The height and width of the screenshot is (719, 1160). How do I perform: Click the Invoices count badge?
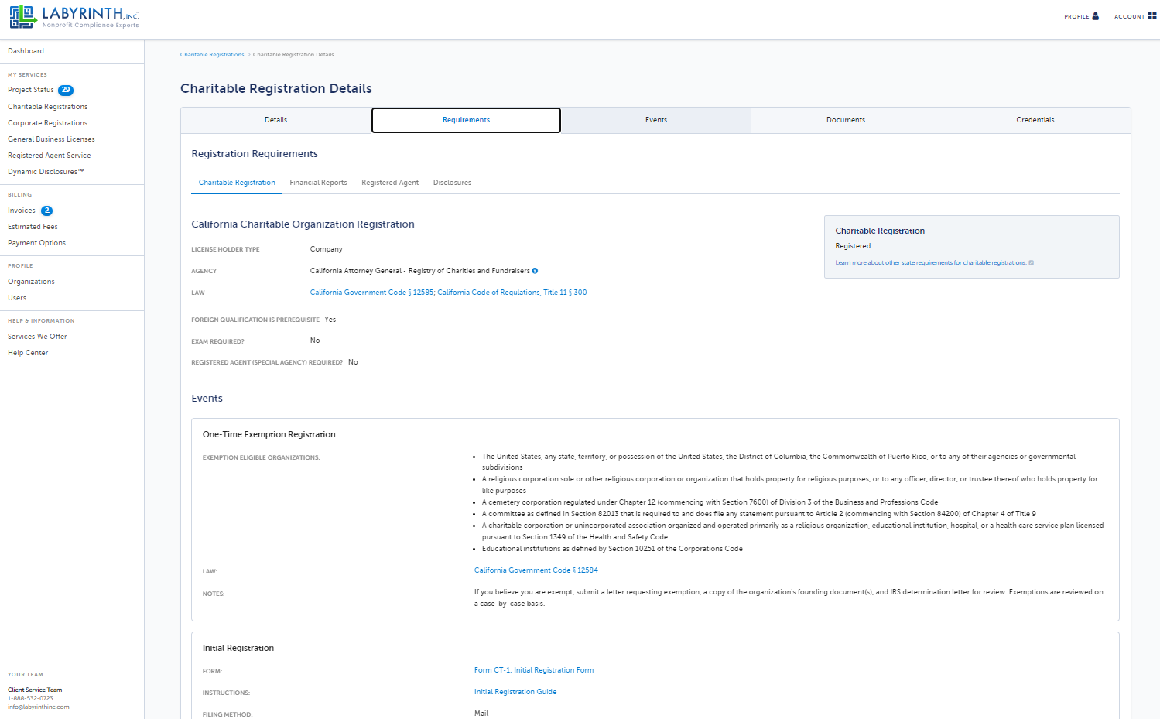point(47,211)
